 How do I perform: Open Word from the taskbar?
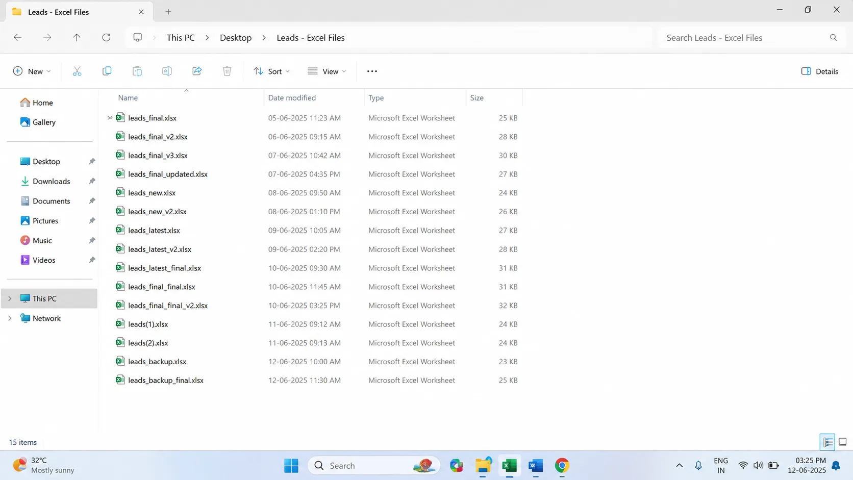536,466
